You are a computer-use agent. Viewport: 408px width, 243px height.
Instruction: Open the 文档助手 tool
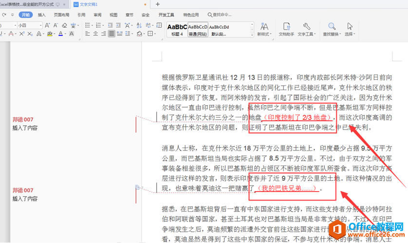click(286, 29)
